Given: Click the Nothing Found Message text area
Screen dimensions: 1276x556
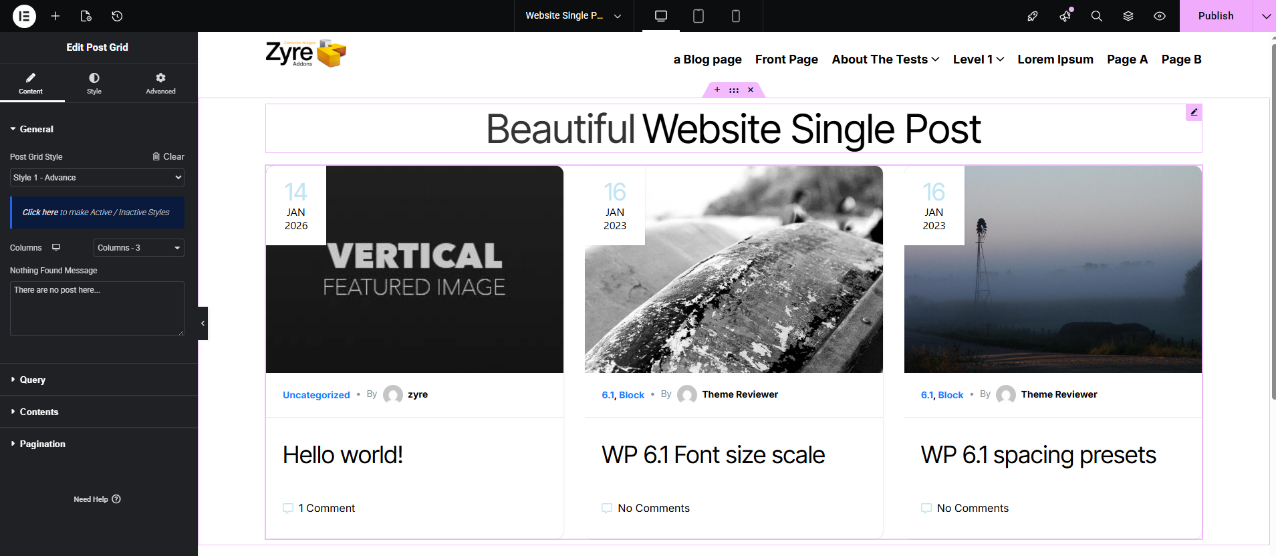Looking at the screenshot, I should tap(97, 308).
